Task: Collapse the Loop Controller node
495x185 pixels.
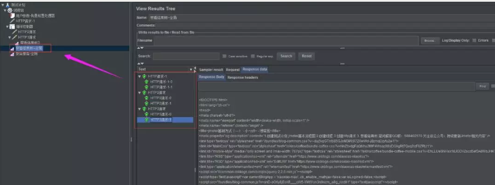Action: click(7, 27)
